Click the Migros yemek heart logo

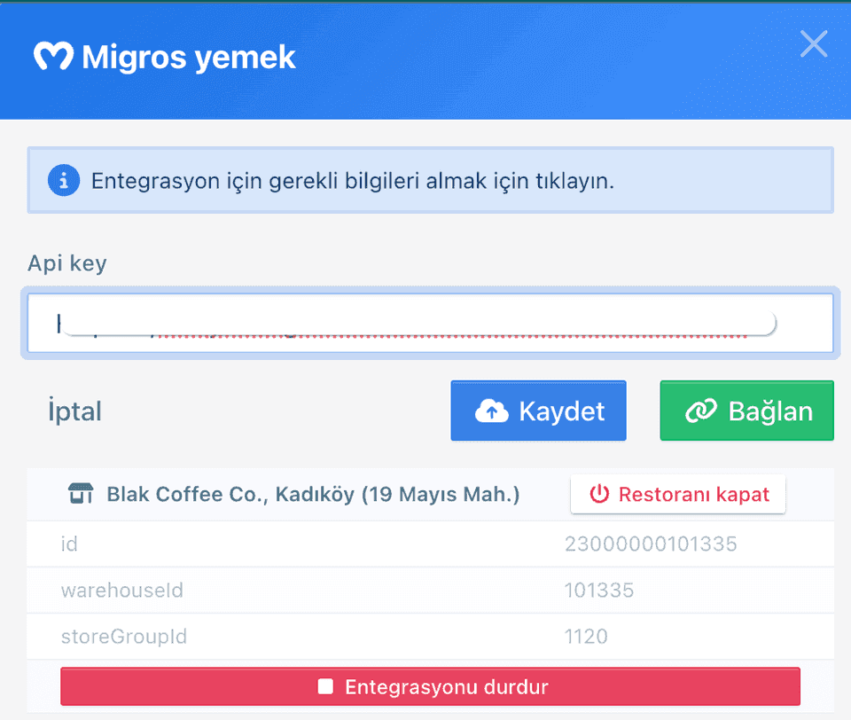53,57
